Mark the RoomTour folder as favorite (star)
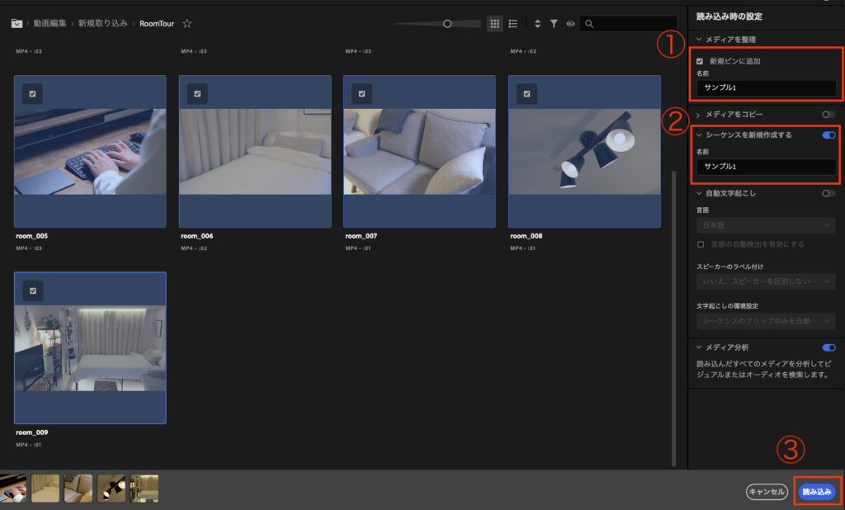Screen dimensions: 845x510 click(x=187, y=24)
